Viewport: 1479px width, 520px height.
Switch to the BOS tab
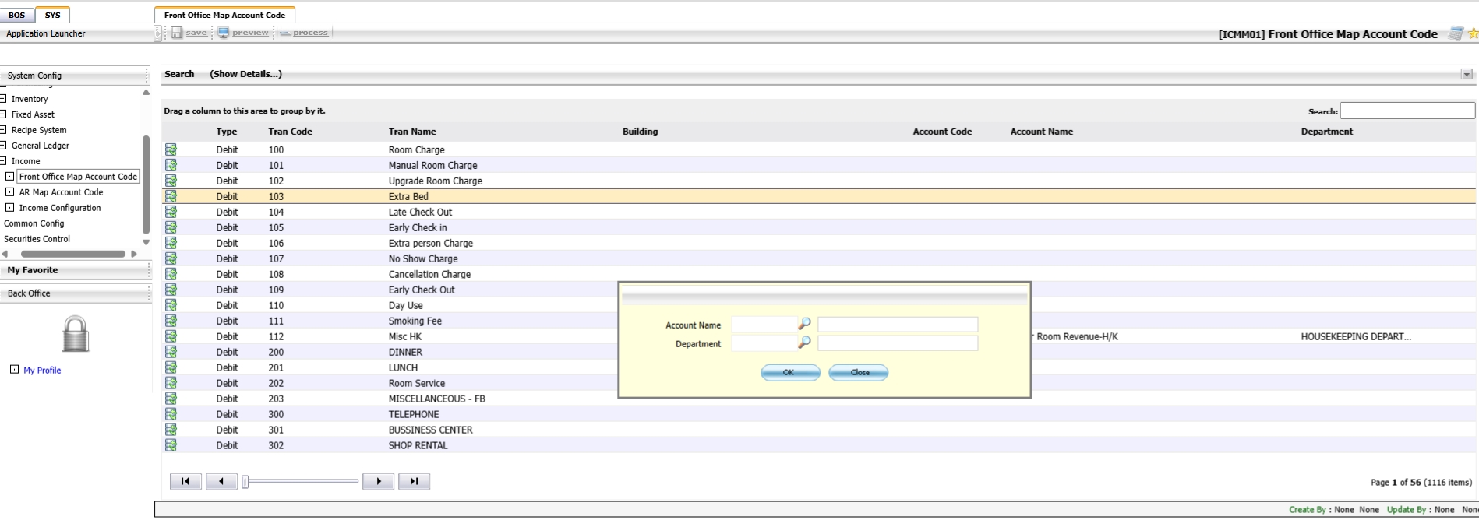pyautogui.click(x=17, y=15)
